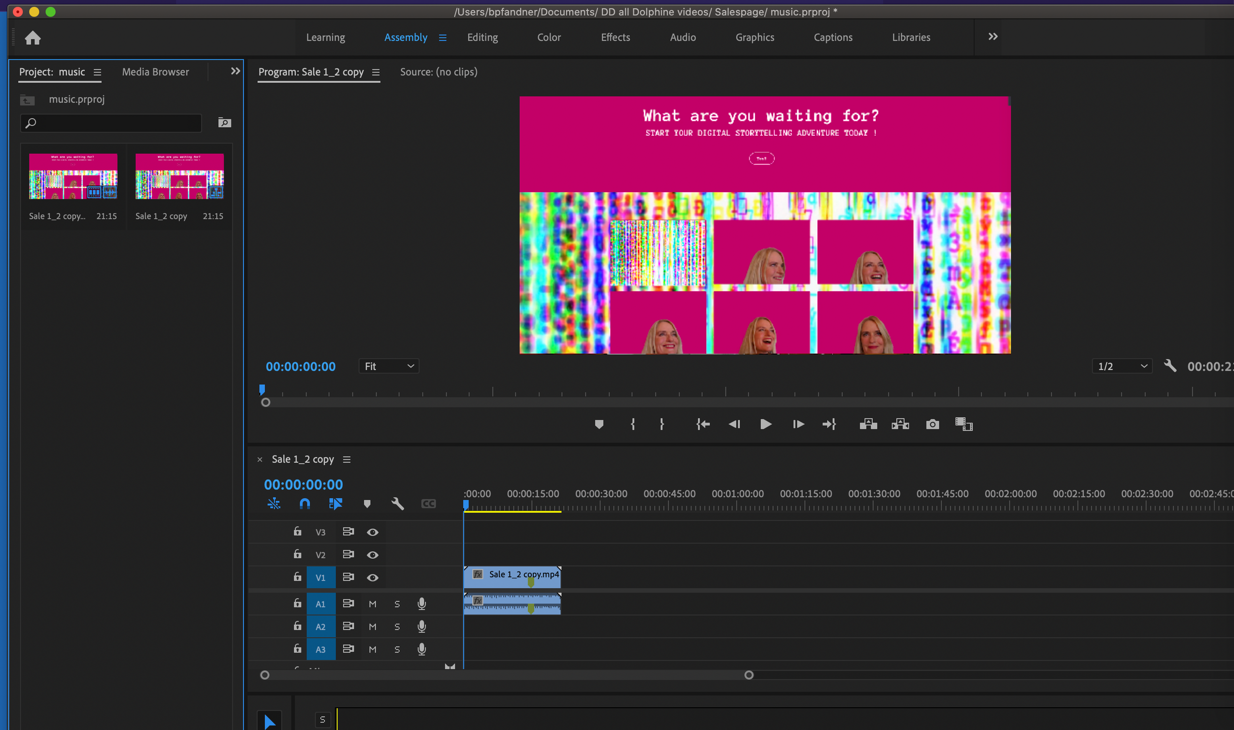
Task: Expand the hidden workspaces overflow chevron
Action: (993, 36)
